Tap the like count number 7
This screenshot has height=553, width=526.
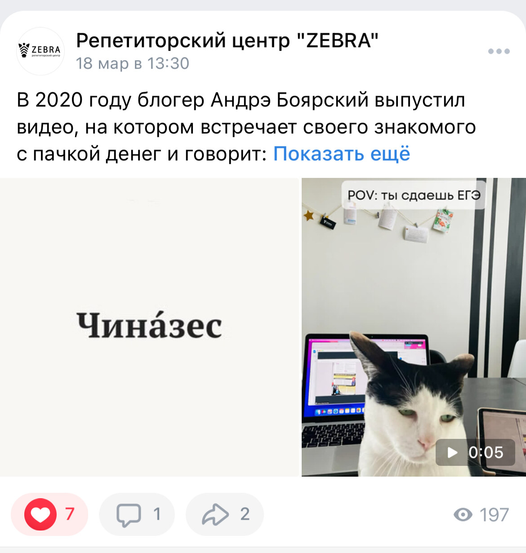(x=70, y=514)
